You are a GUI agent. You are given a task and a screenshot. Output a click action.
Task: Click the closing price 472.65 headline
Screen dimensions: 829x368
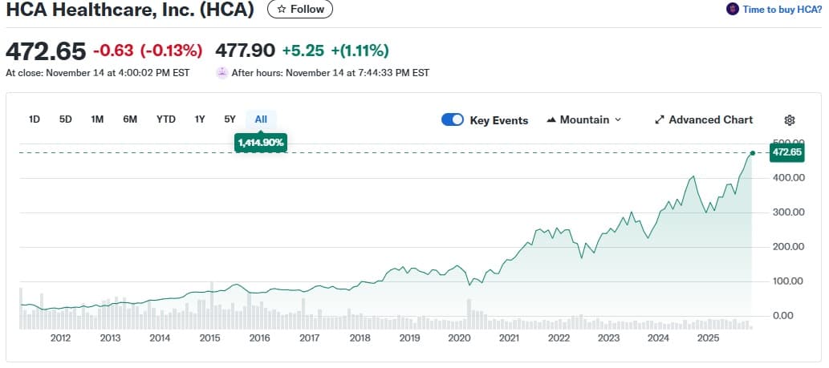46,51
